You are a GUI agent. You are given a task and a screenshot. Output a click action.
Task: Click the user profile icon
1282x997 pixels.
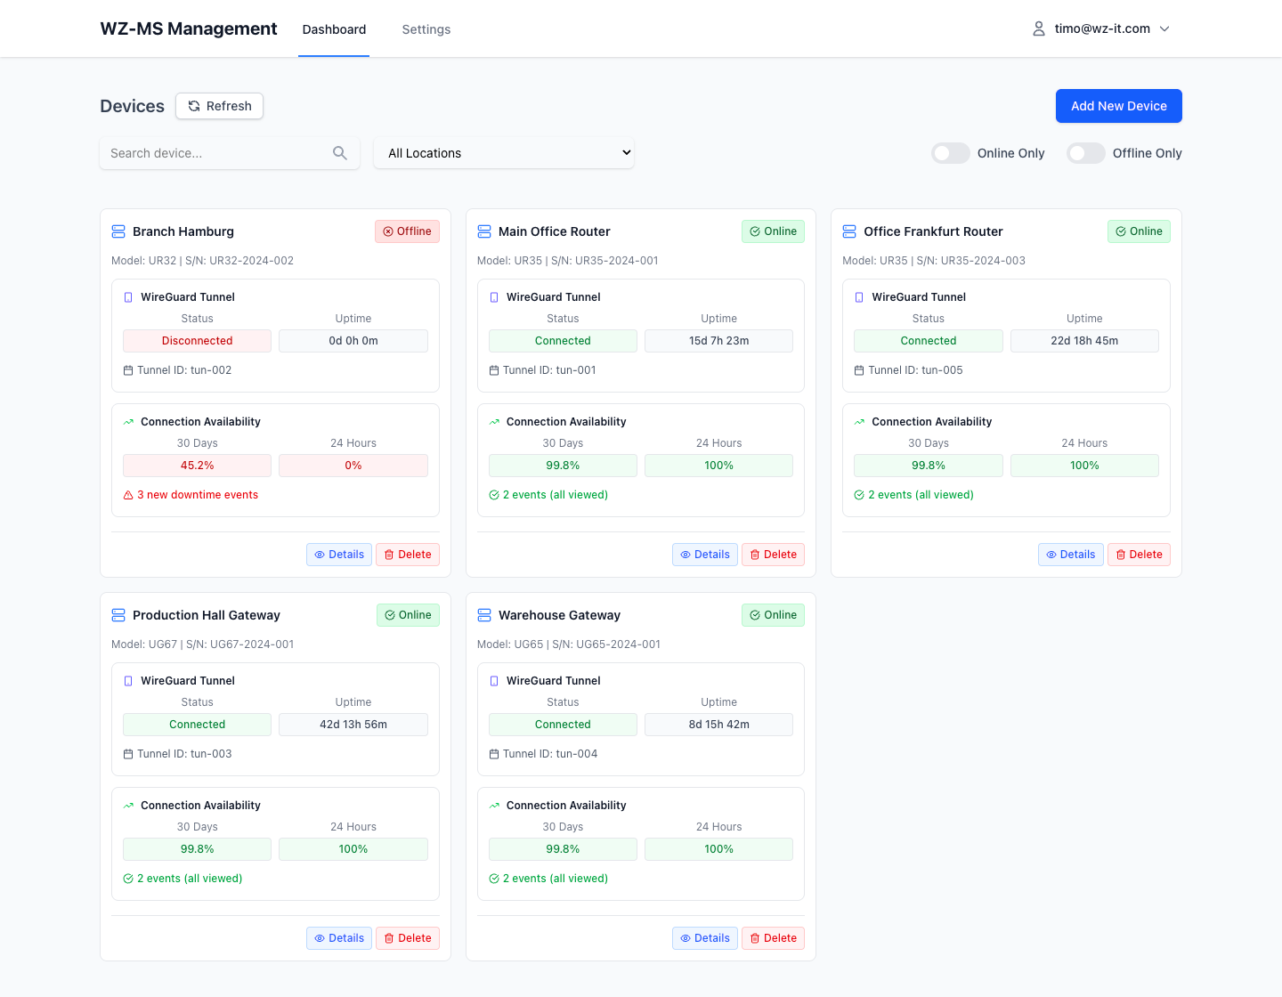(1038, 29)
